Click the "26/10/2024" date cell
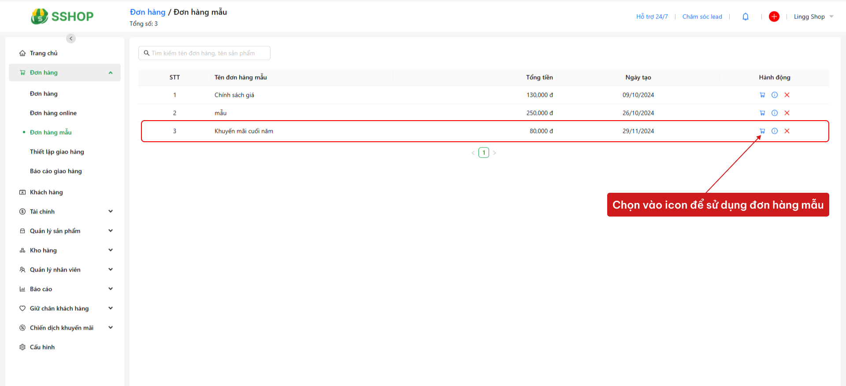Viewport: 846px width, 386px height. click(x=638, y=113)
